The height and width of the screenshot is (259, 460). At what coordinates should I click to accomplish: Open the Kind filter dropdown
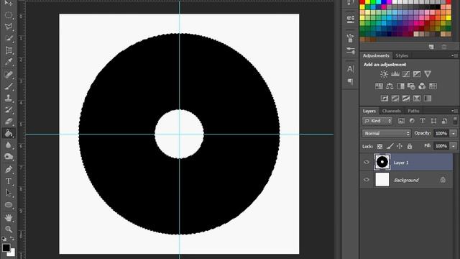[377, 121]
